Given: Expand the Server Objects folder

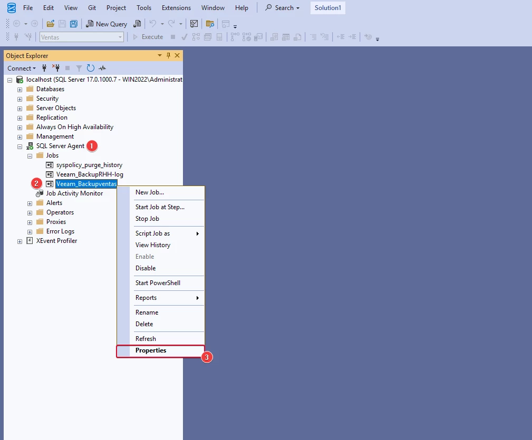Looking at the screenshot, I should 20,109.
